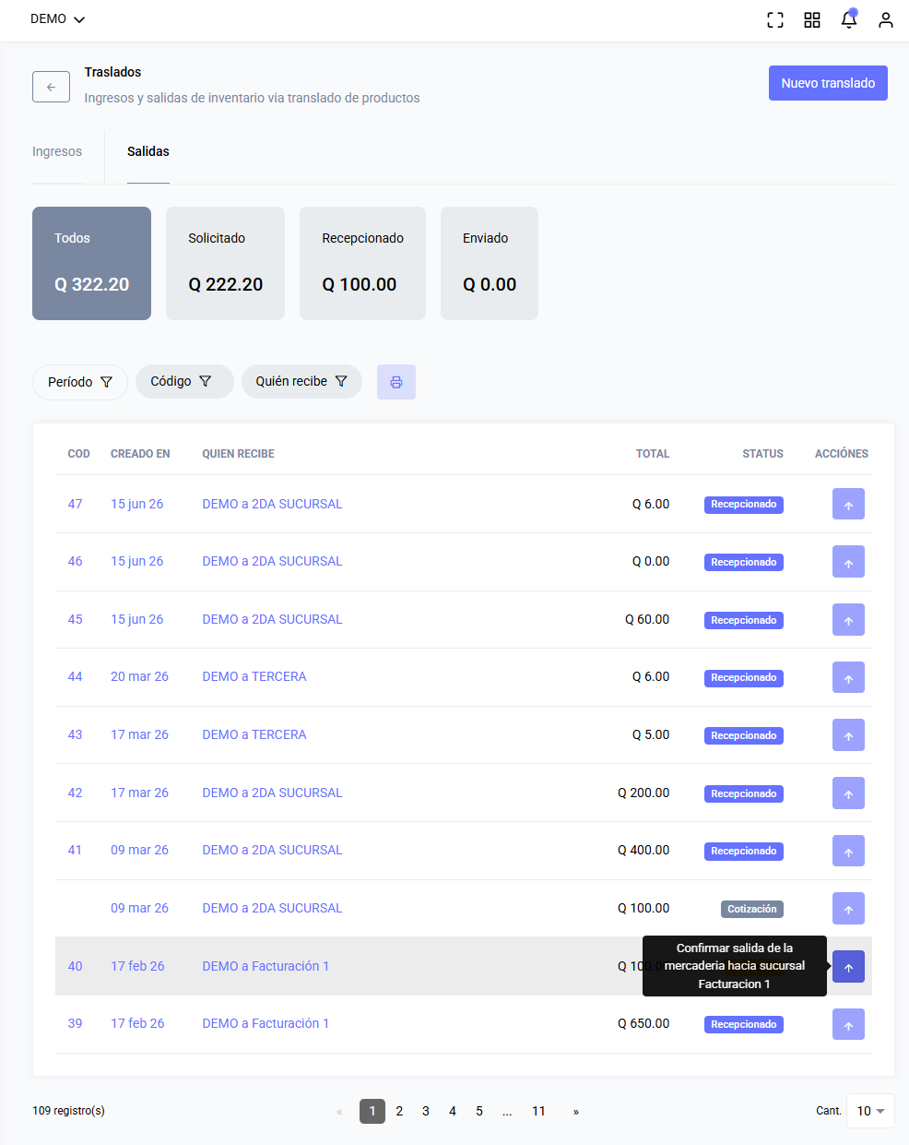909x1145 pixels.
Task: Click upload action for Cotización row
Action: (x=848, y=909)
